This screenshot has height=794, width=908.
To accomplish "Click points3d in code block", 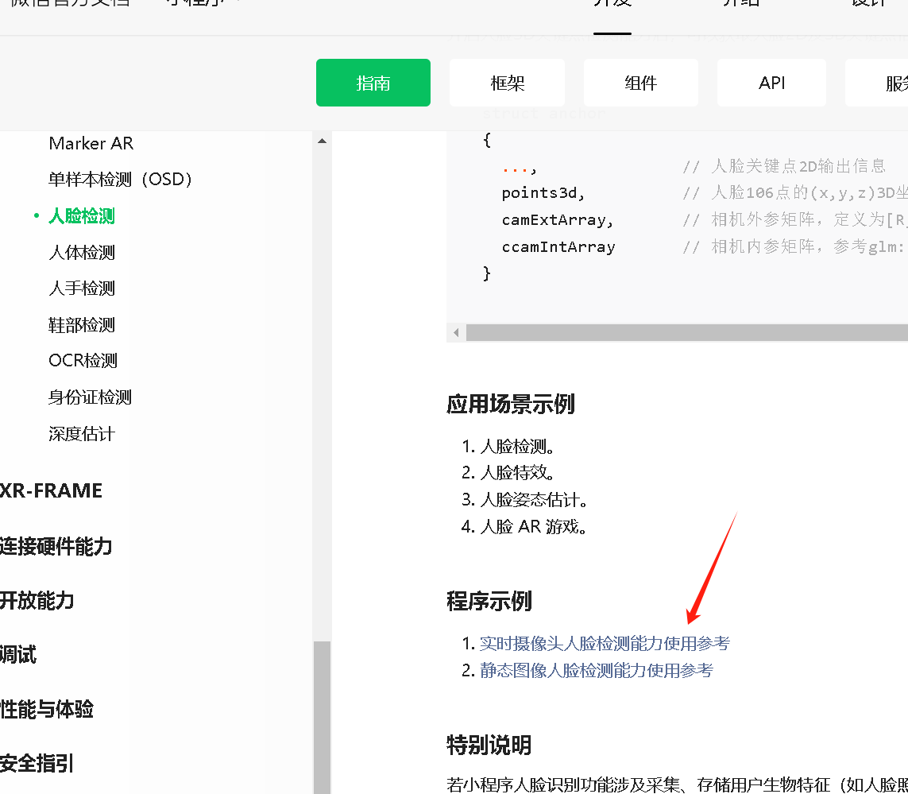I will tap(543, 193).
